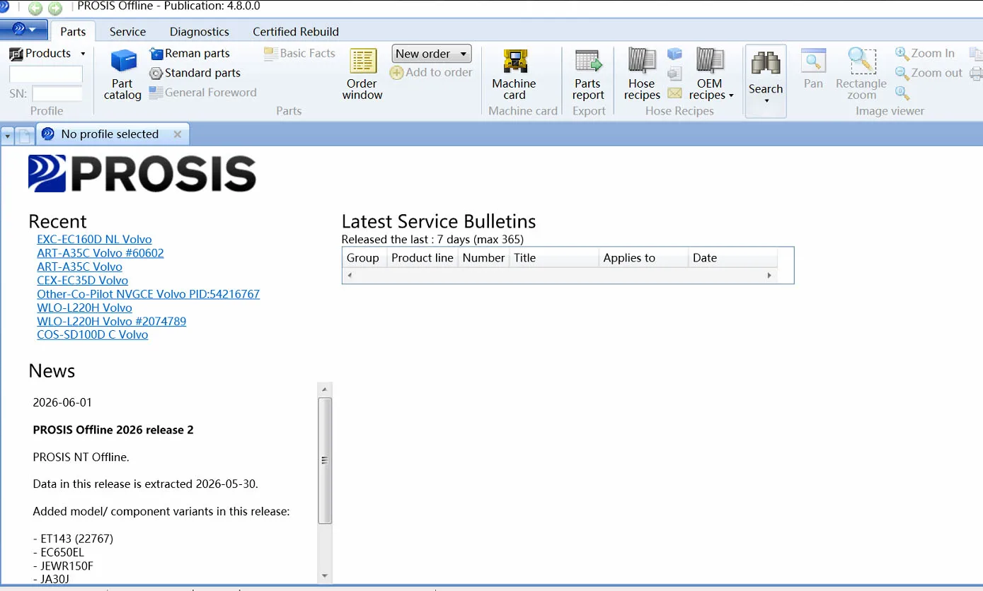Open recent COS-SD100D C Volvo
The image size is (983, 591).
click(x=93, y=335)
